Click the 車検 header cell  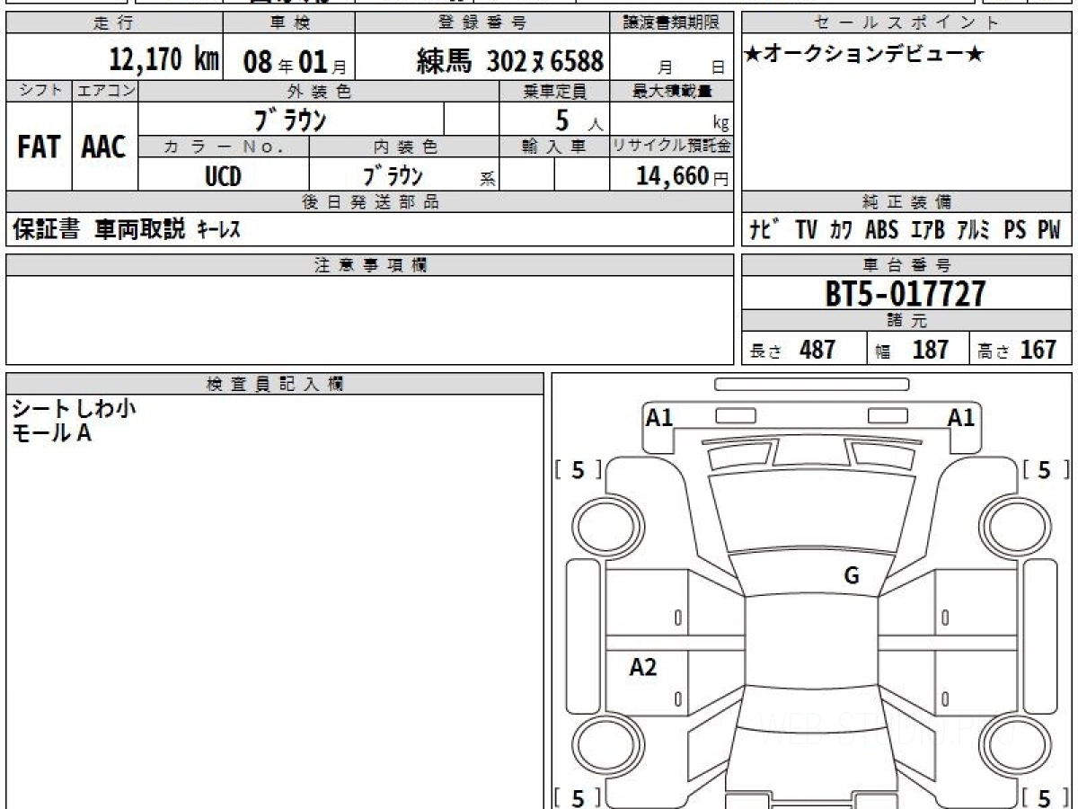(x=288, y=23)
